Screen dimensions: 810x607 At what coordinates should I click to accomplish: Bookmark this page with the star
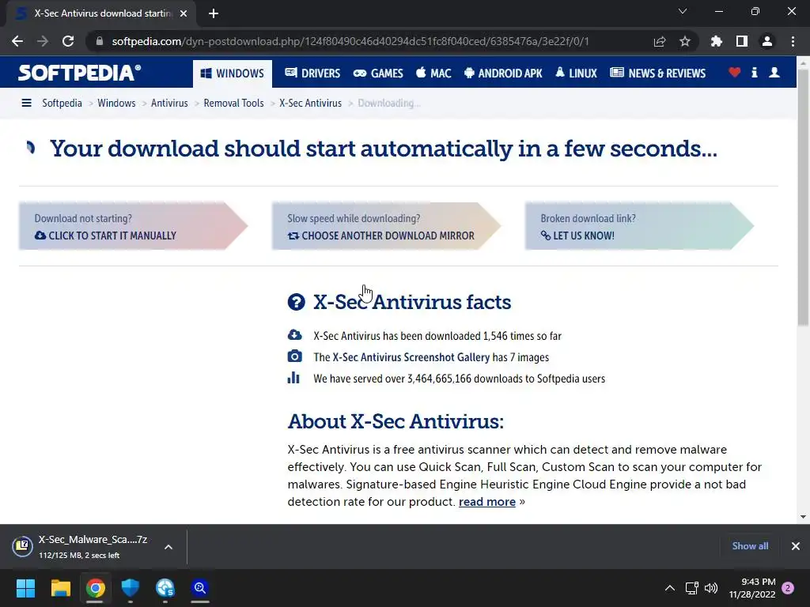(685, 41)
